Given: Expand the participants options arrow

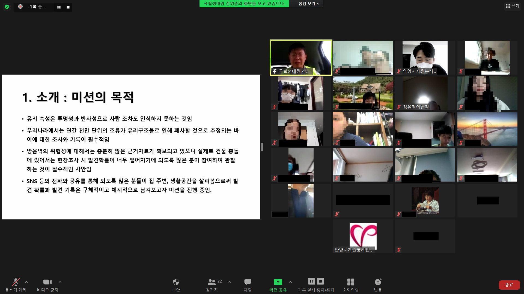Looking at the screenshot, I should 230,282.
